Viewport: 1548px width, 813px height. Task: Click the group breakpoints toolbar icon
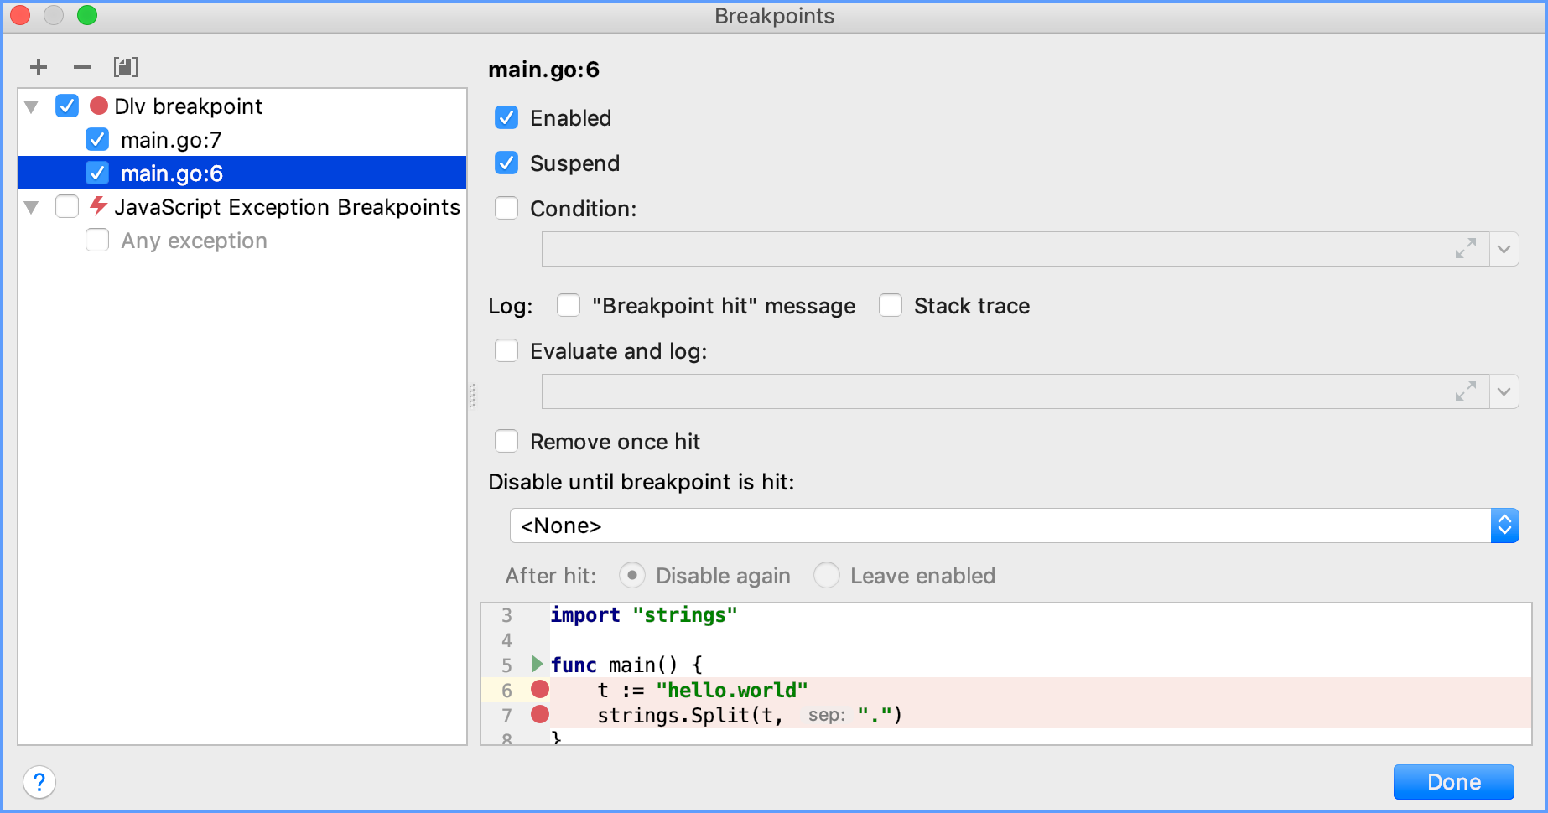(x=126, y=67)
